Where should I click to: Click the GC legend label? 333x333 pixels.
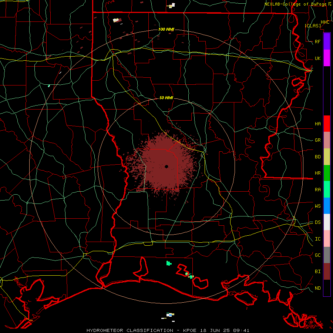click(x=317, y=255)
